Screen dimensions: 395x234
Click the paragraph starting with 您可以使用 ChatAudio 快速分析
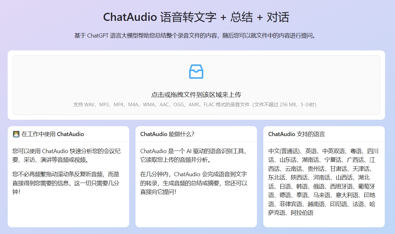click(67, 155)
